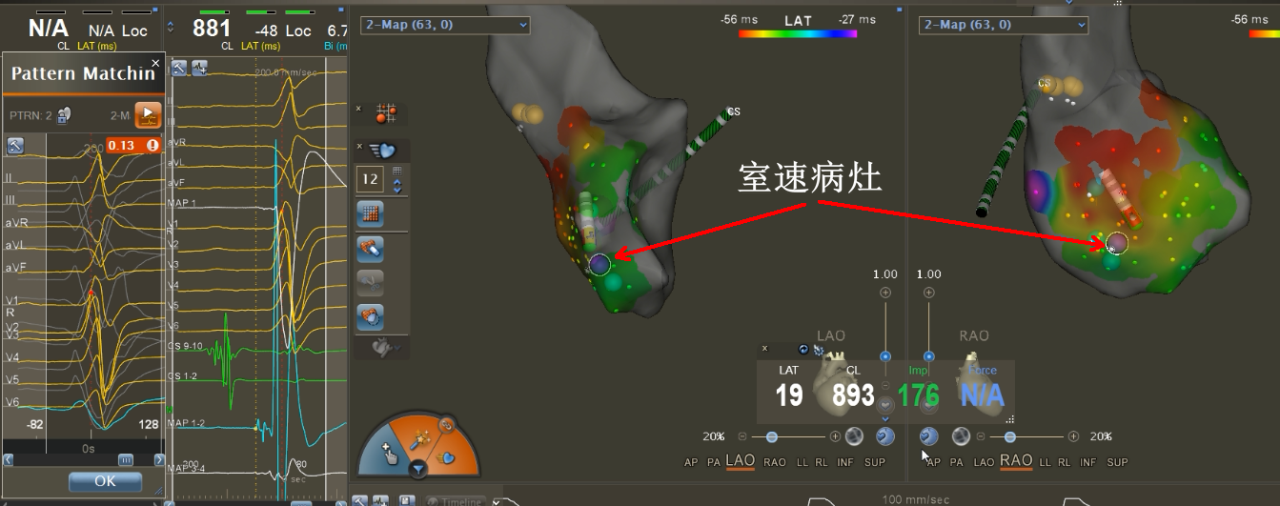Click the PTRN lock icon

pos(64,115)
